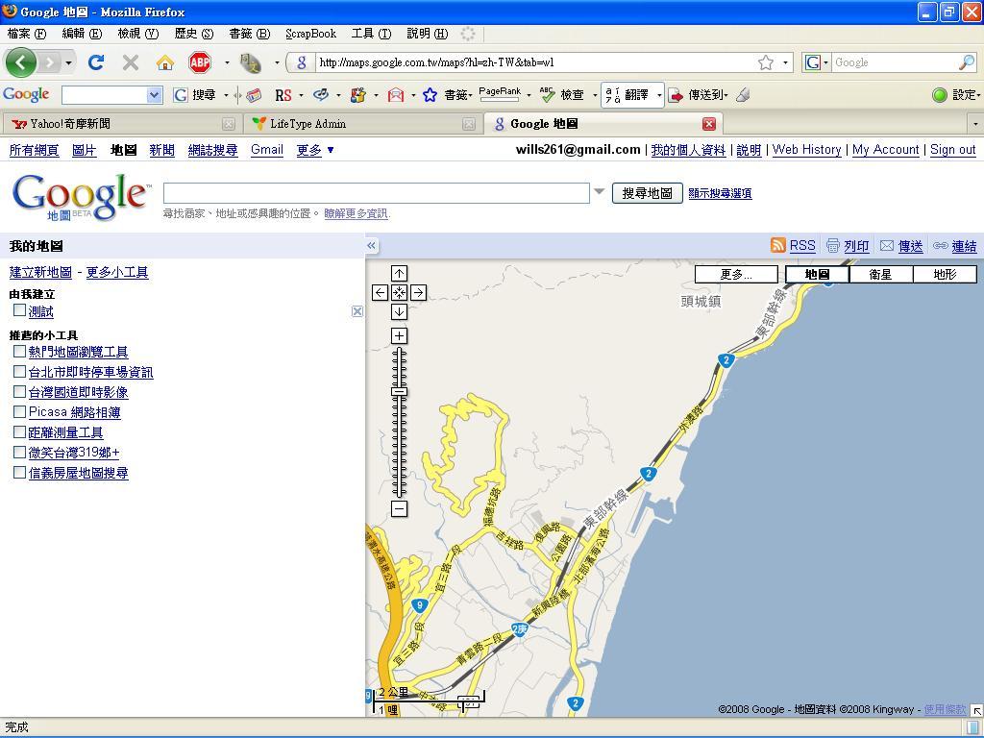Go back with the green Back arrow
984x738 pixels.
point(21,62)
